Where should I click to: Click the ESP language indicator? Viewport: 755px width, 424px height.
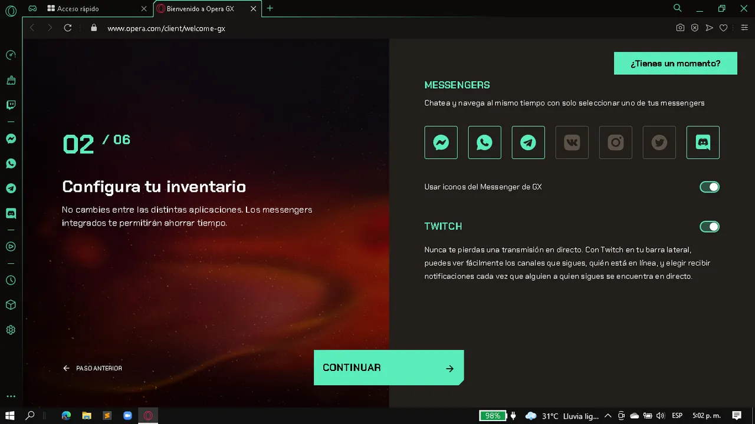coord(677,416)
